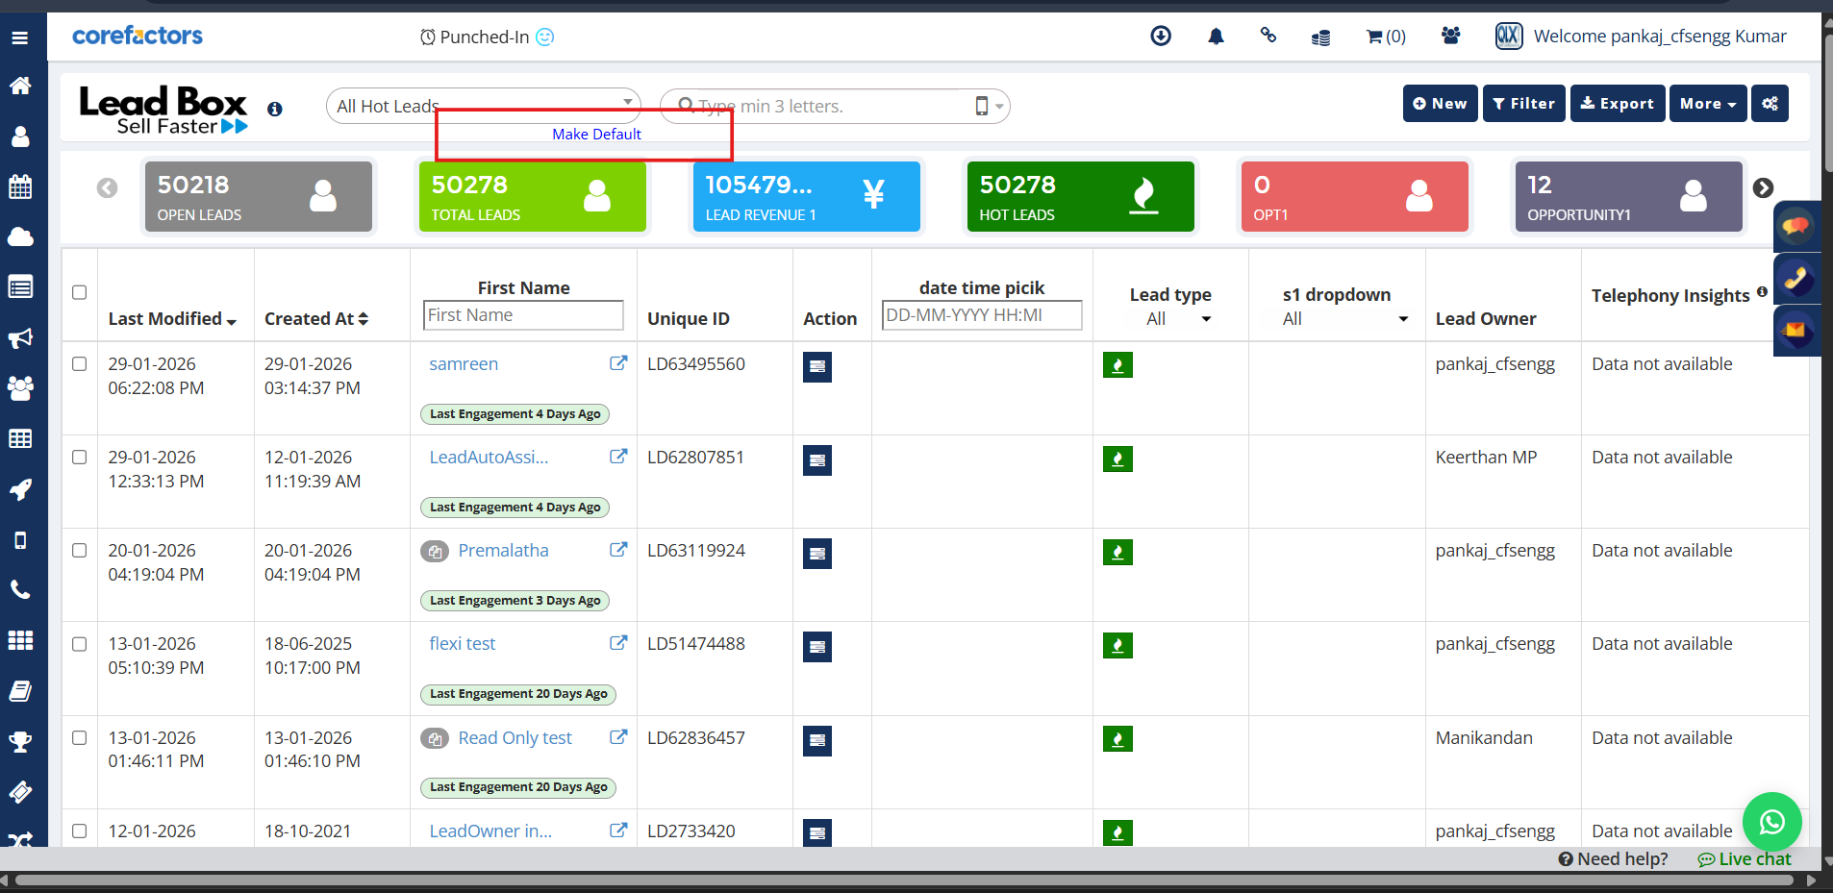
Task: Open the All Hot Leads dropdown
Action: point(484,106)
